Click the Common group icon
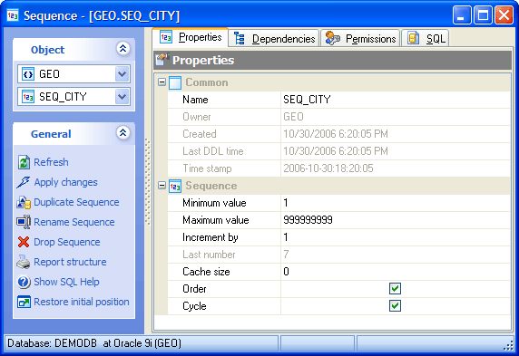This screenshot has height=356, width=519. click(175, 82)
